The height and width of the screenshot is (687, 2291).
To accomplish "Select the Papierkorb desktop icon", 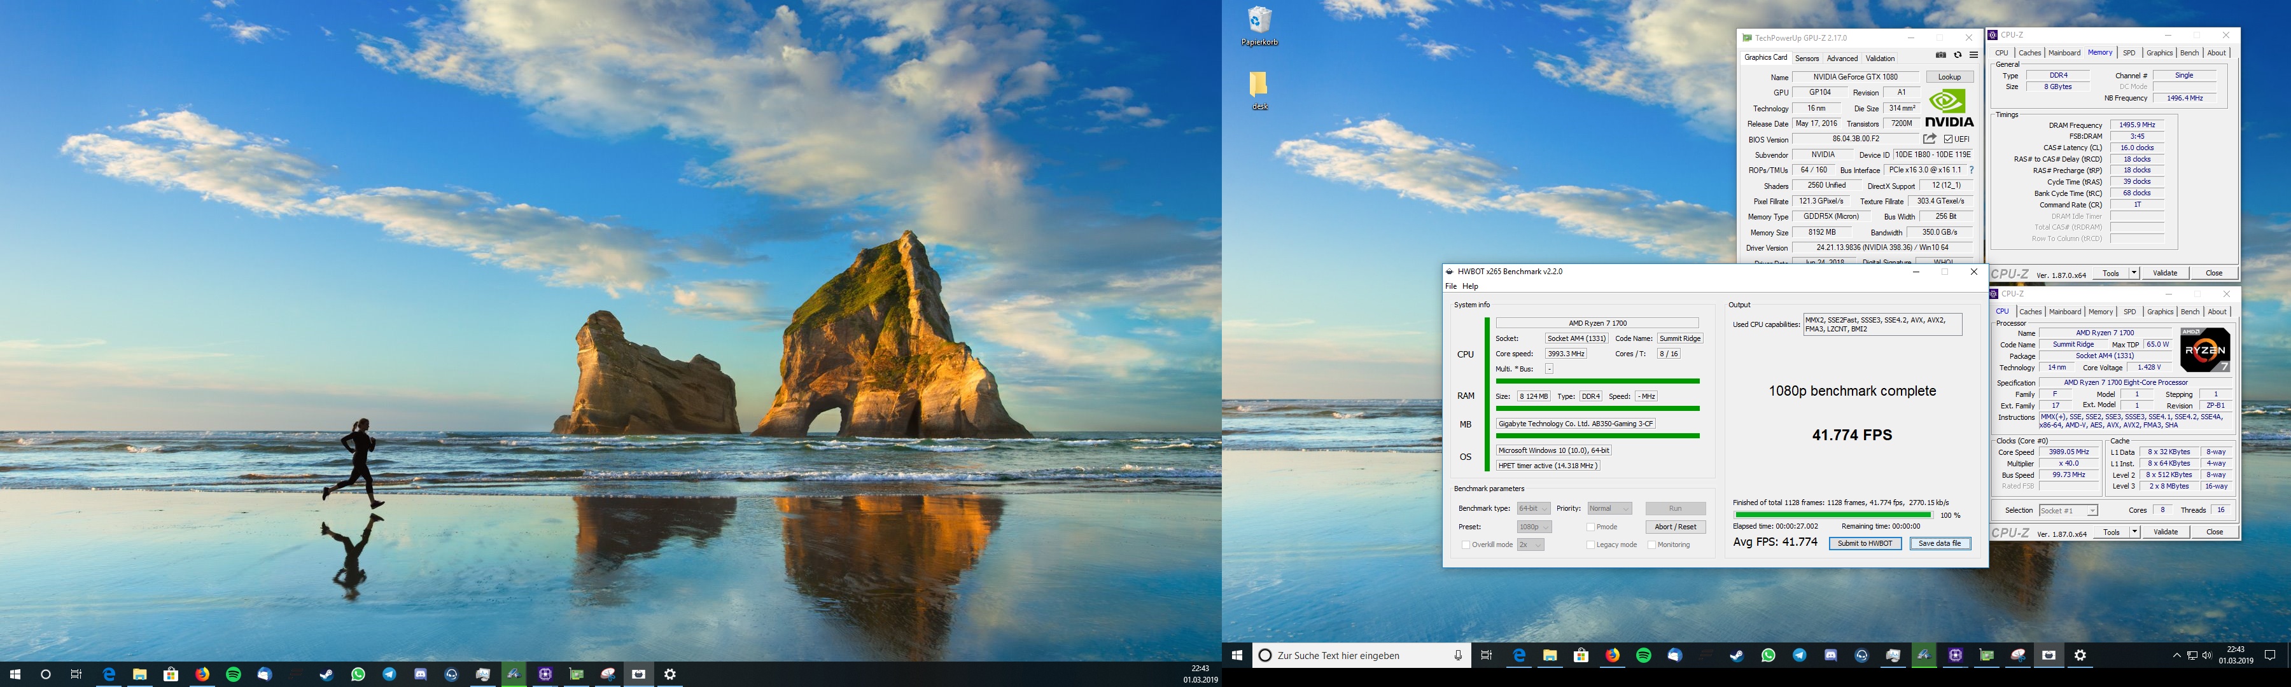I will point(1259,27).
